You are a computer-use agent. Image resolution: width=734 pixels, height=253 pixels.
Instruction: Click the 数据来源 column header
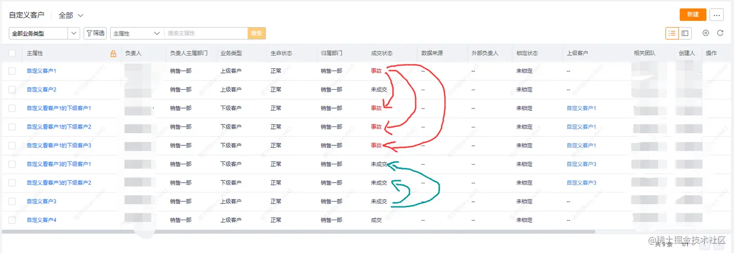432,53
